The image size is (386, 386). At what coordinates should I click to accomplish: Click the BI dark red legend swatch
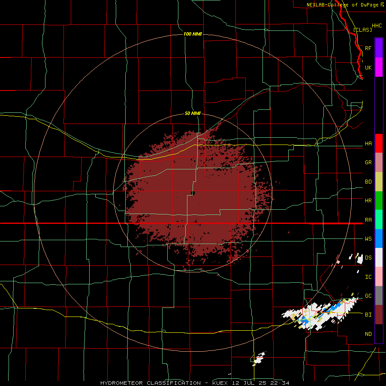379,315
